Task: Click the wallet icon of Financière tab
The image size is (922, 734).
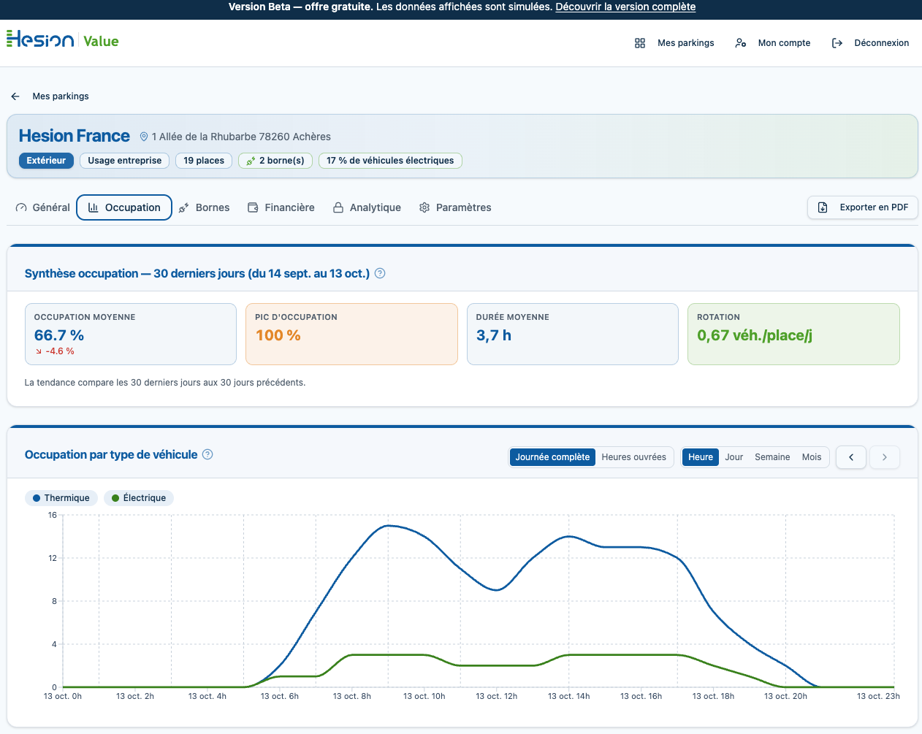Action: [x=253, y=207]
